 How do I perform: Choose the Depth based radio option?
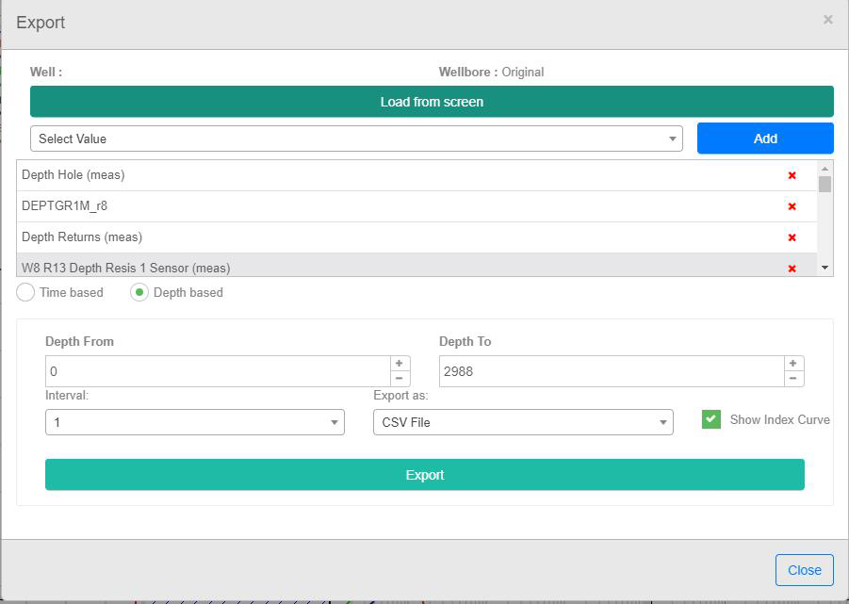point(139,293)
